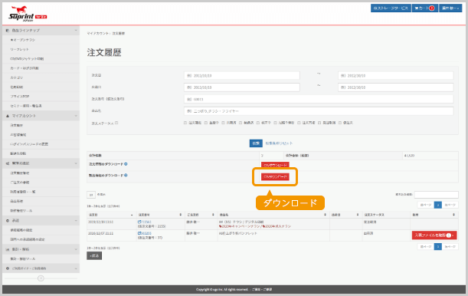Open the rows-per-page 10 件表示 dropdown

tap(91, 195)
